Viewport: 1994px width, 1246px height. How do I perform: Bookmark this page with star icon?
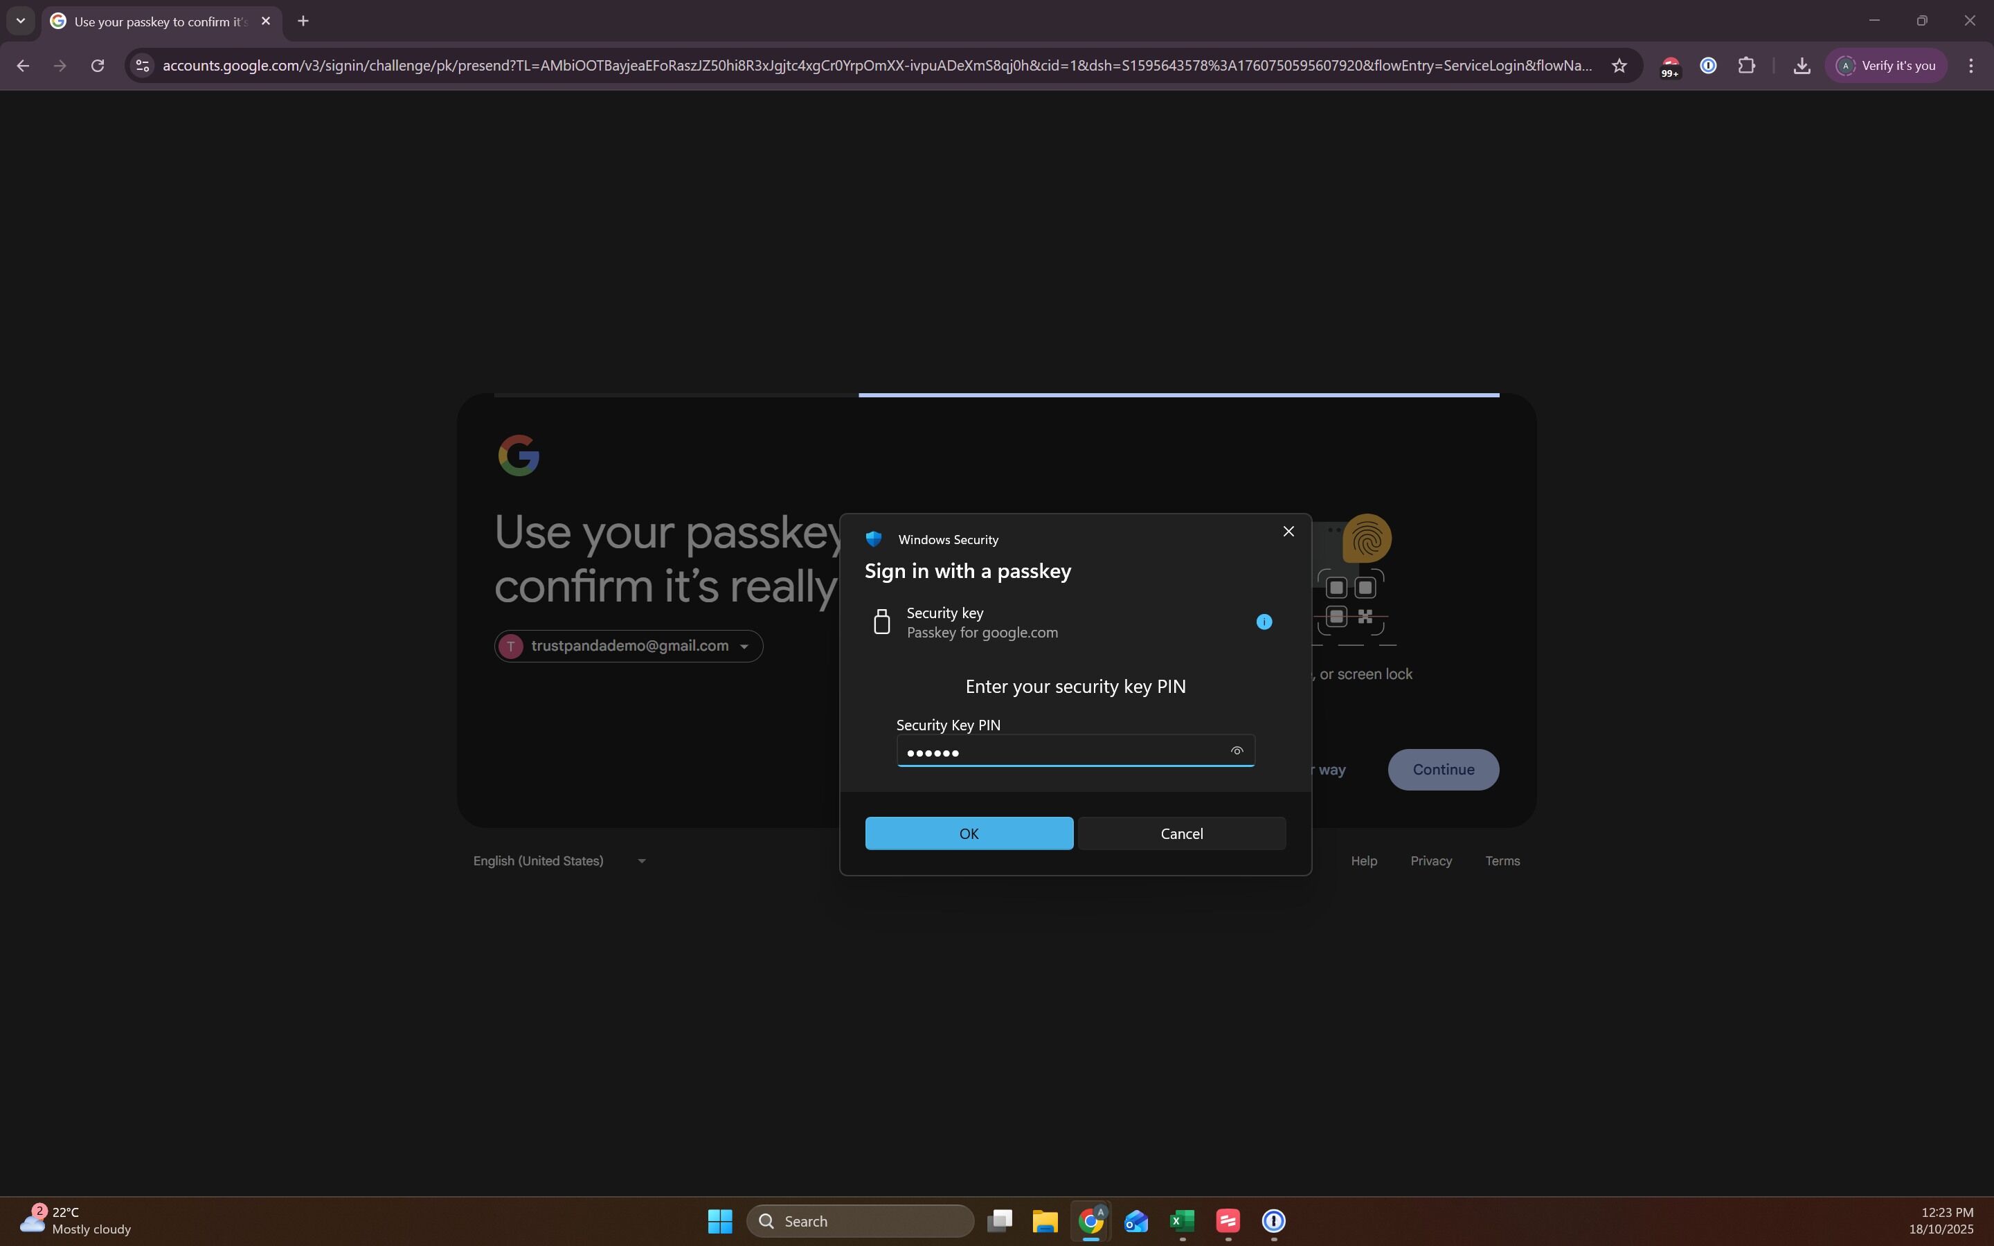click(1619, 66)
